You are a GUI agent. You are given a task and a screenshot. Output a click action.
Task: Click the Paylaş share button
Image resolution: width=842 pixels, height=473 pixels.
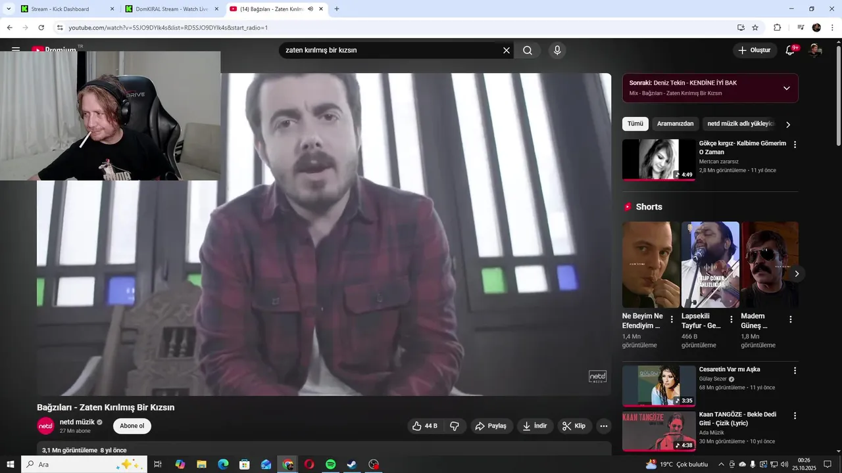point(491,426)
